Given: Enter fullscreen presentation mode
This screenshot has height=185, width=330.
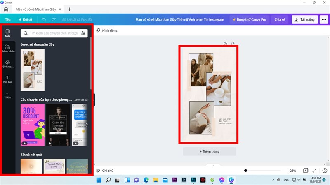Looking at the screenshot, I should pyautogui.click(x=314, y=171).
